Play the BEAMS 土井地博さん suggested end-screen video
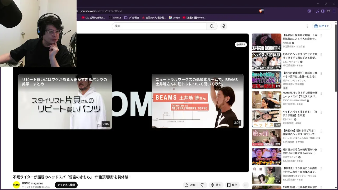Screen dimensions: 338x190 coord(198,101)
